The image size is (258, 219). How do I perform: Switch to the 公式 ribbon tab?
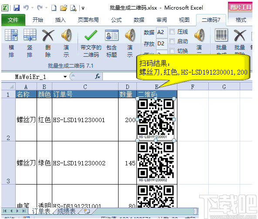point(116,20)
